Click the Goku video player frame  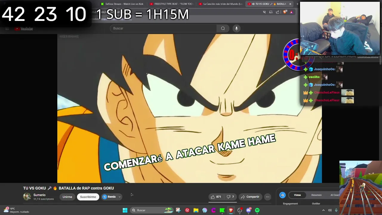click(x=190, y=108)
